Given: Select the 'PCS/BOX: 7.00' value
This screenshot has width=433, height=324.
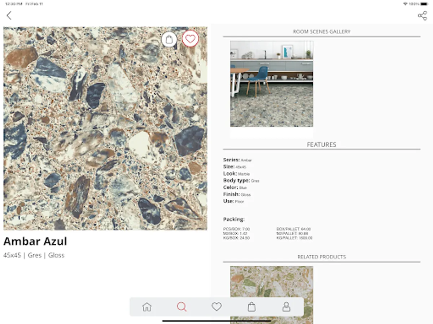Looking at the screenshot, I should [x=236, y=229].
